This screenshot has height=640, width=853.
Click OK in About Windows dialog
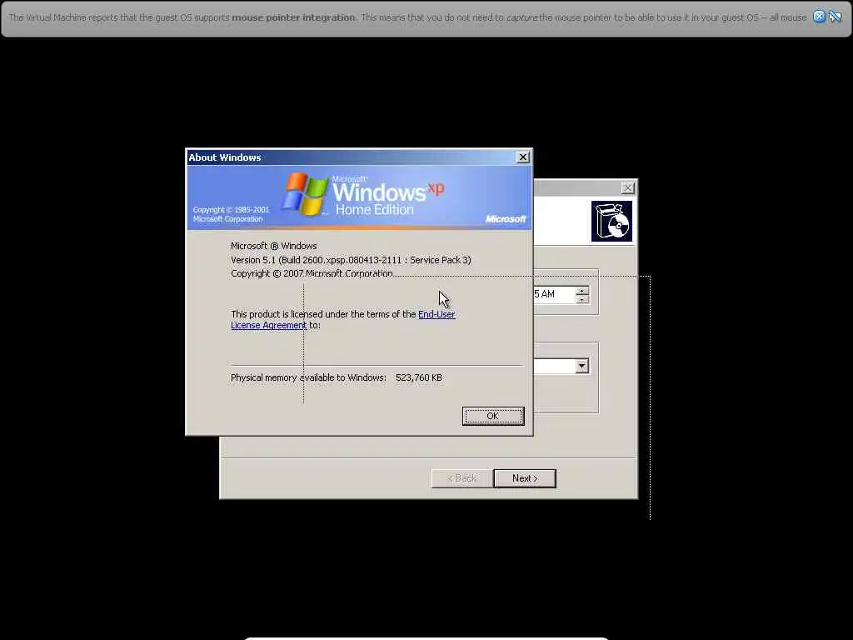coord(493,416)
